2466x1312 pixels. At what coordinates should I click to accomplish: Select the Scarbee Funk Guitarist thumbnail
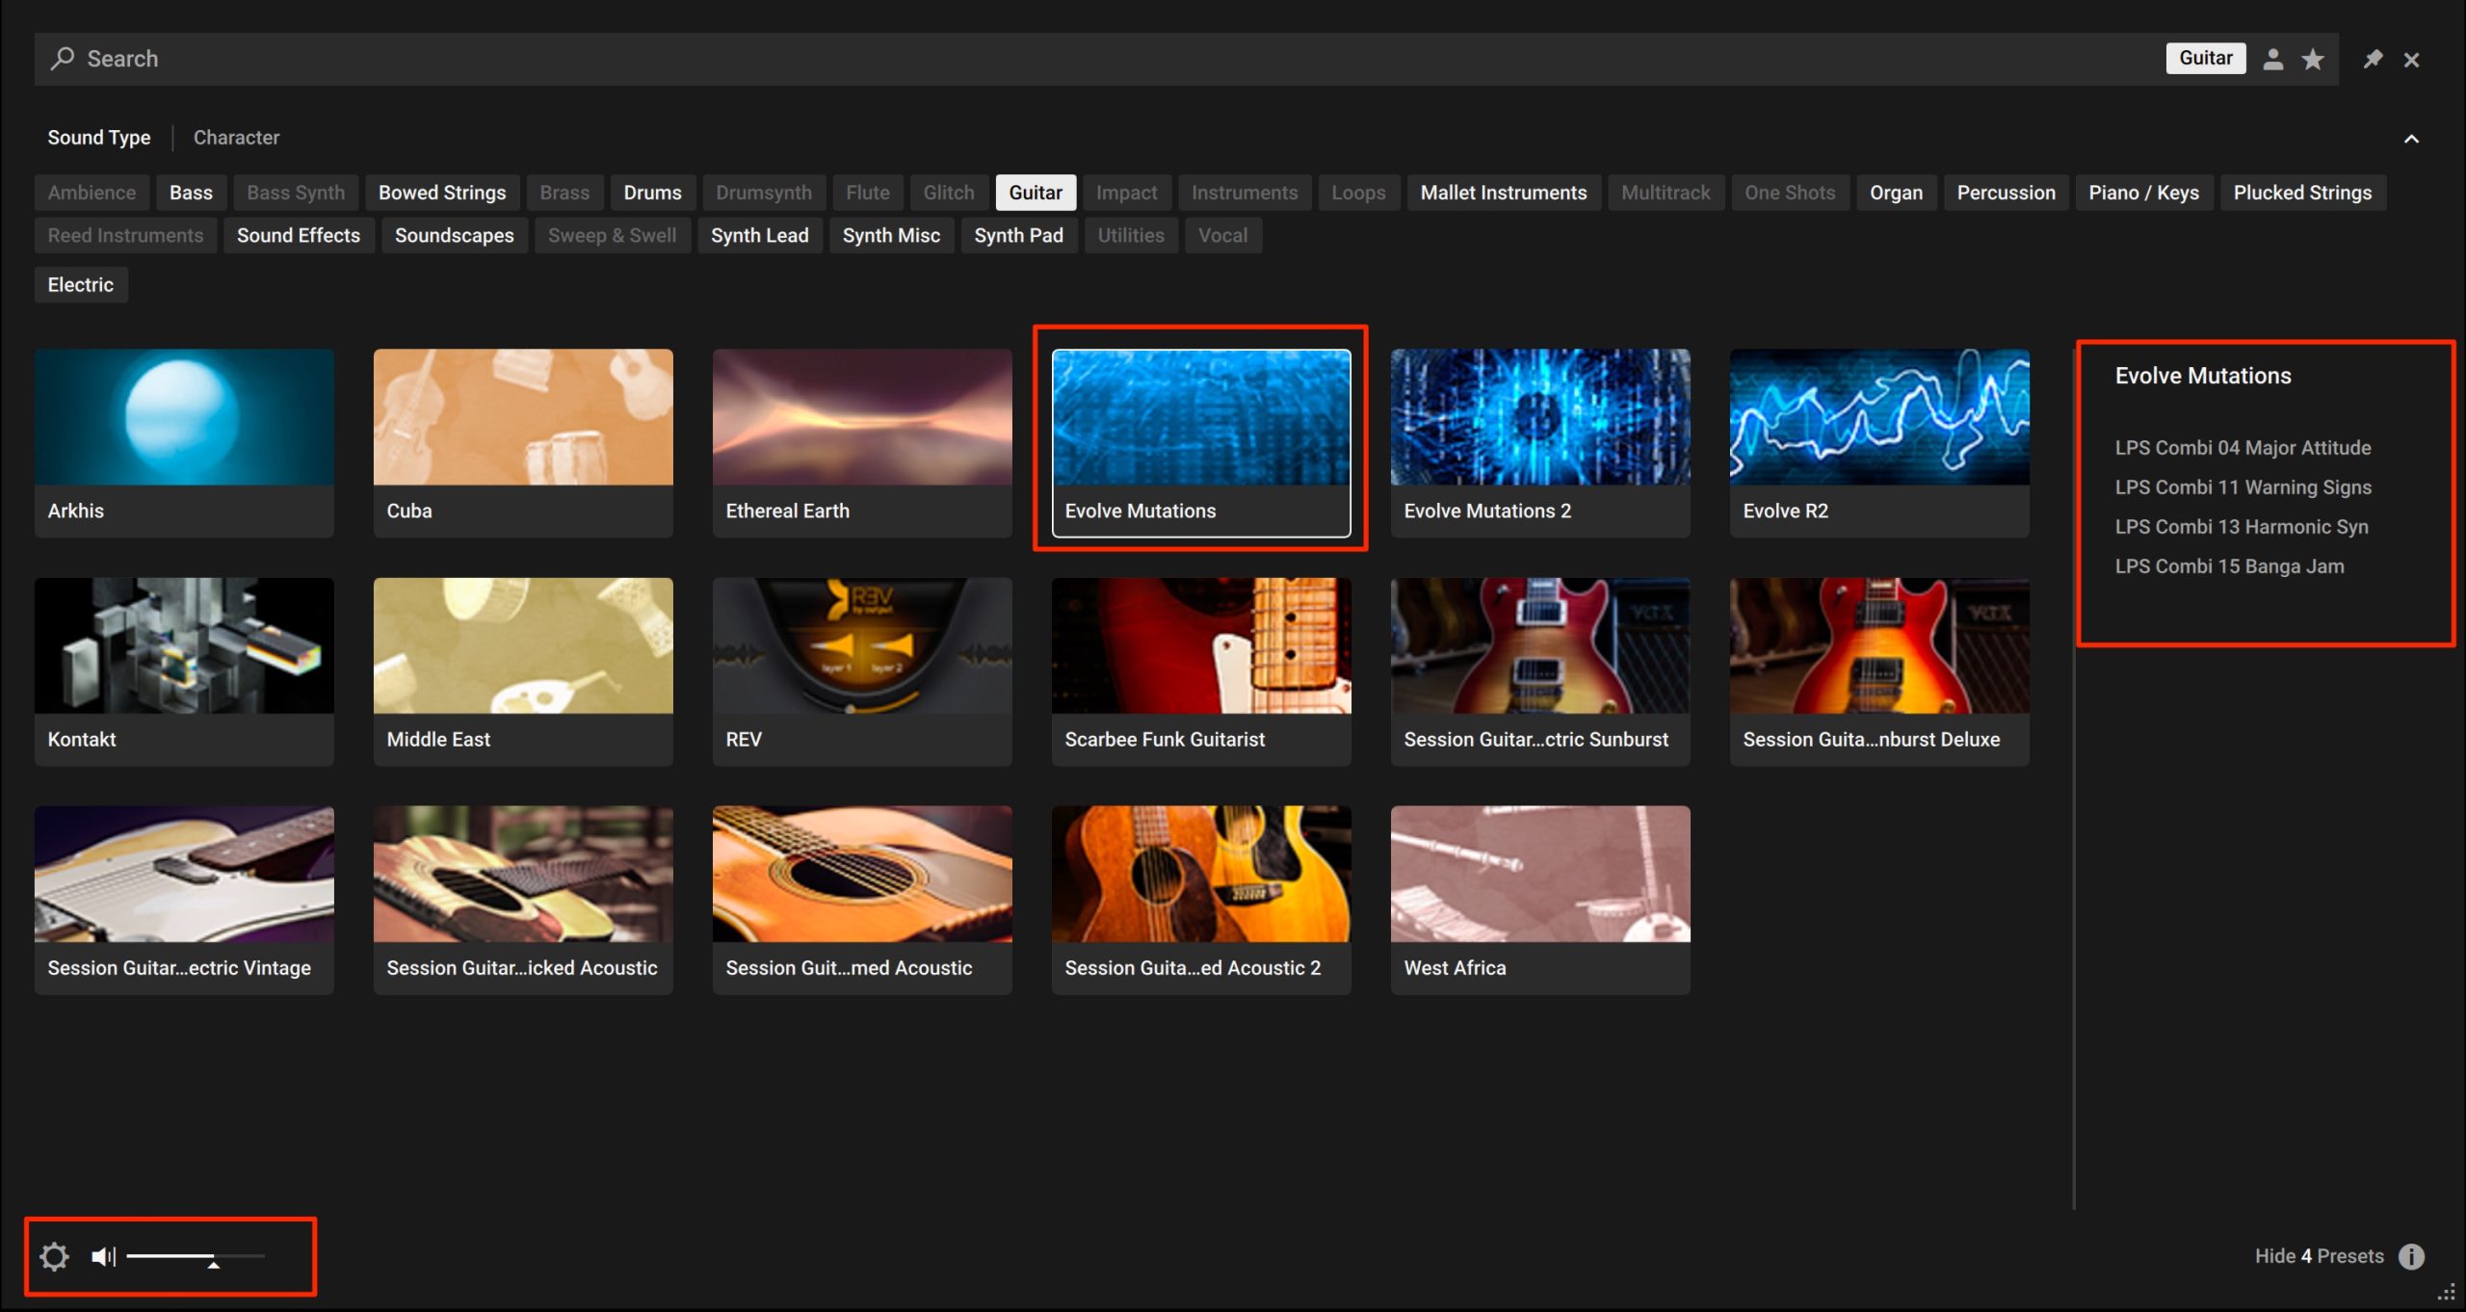pos(1201,671)
